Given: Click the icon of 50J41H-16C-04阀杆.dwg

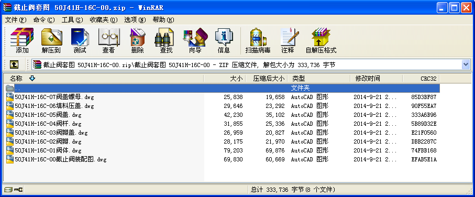Looking at the screenshot, I should point(10,124).
